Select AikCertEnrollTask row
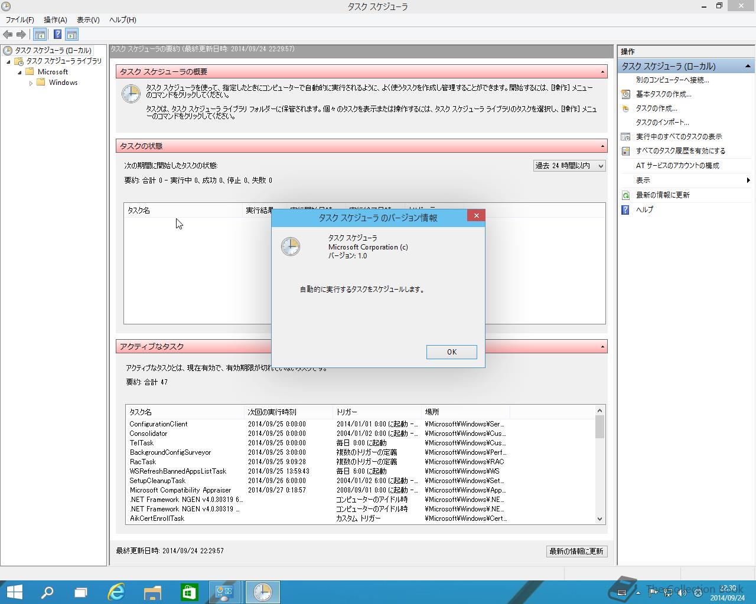This screenshot has width=756, height=604. click(359, 518)
